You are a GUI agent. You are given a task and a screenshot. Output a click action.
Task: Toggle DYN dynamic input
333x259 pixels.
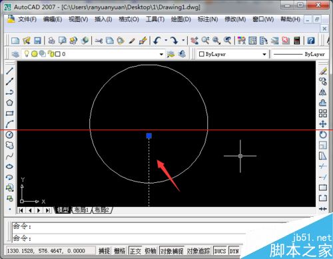tap(234, 251)
